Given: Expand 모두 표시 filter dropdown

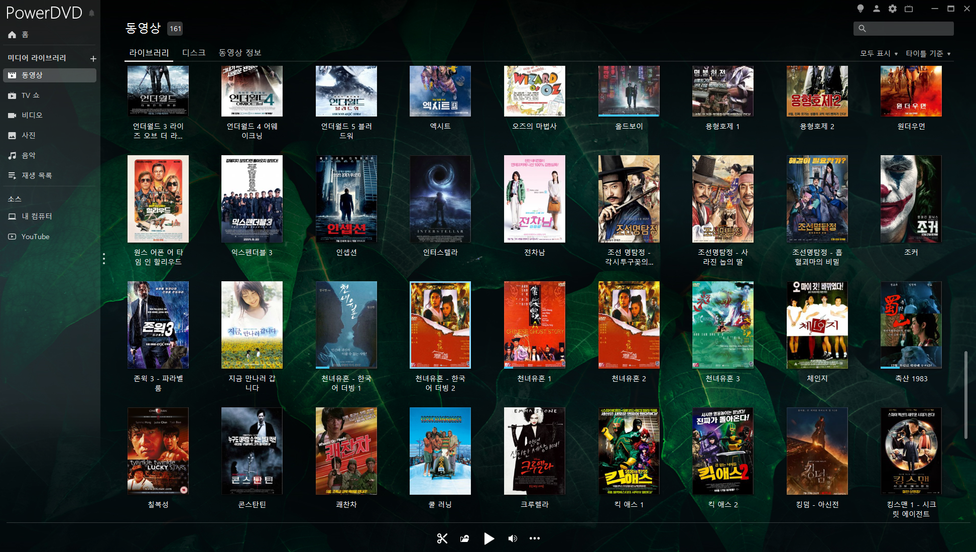Looking at the screenshot, I should (879, 54).
